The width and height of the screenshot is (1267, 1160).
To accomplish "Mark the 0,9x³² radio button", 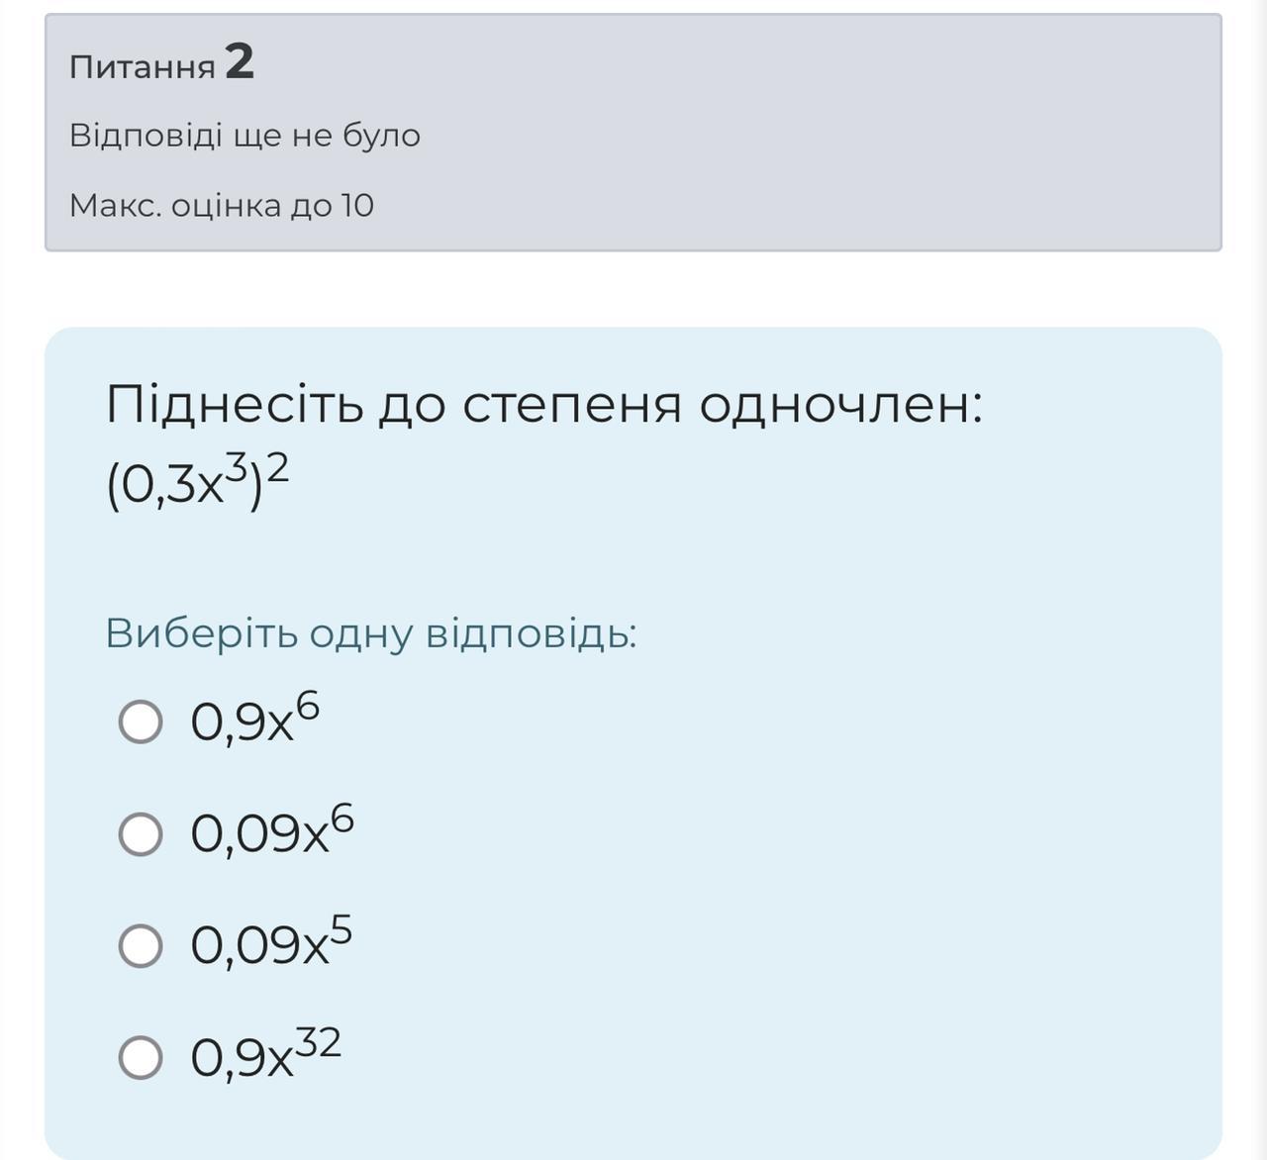I will (141, 1057).
